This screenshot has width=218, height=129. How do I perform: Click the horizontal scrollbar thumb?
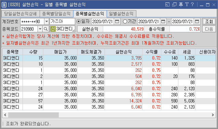pos(33,115)
